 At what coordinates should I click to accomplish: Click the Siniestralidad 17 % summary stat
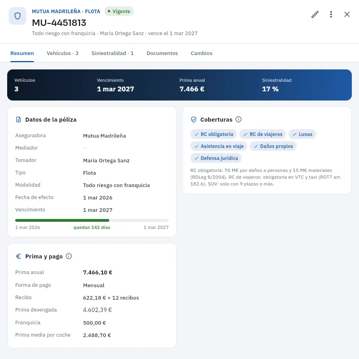pyautogui.click(x=276, y=85)
